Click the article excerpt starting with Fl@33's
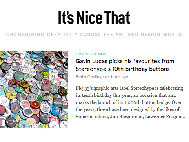Image resolution: width=189 pixels, height=142 pixels. 130,102
